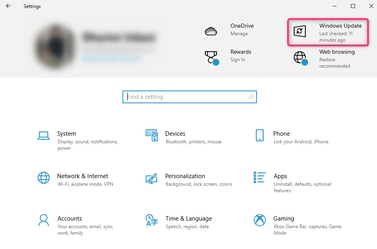
Task: Click the Gaming Xbox icon
Action: 260,220
